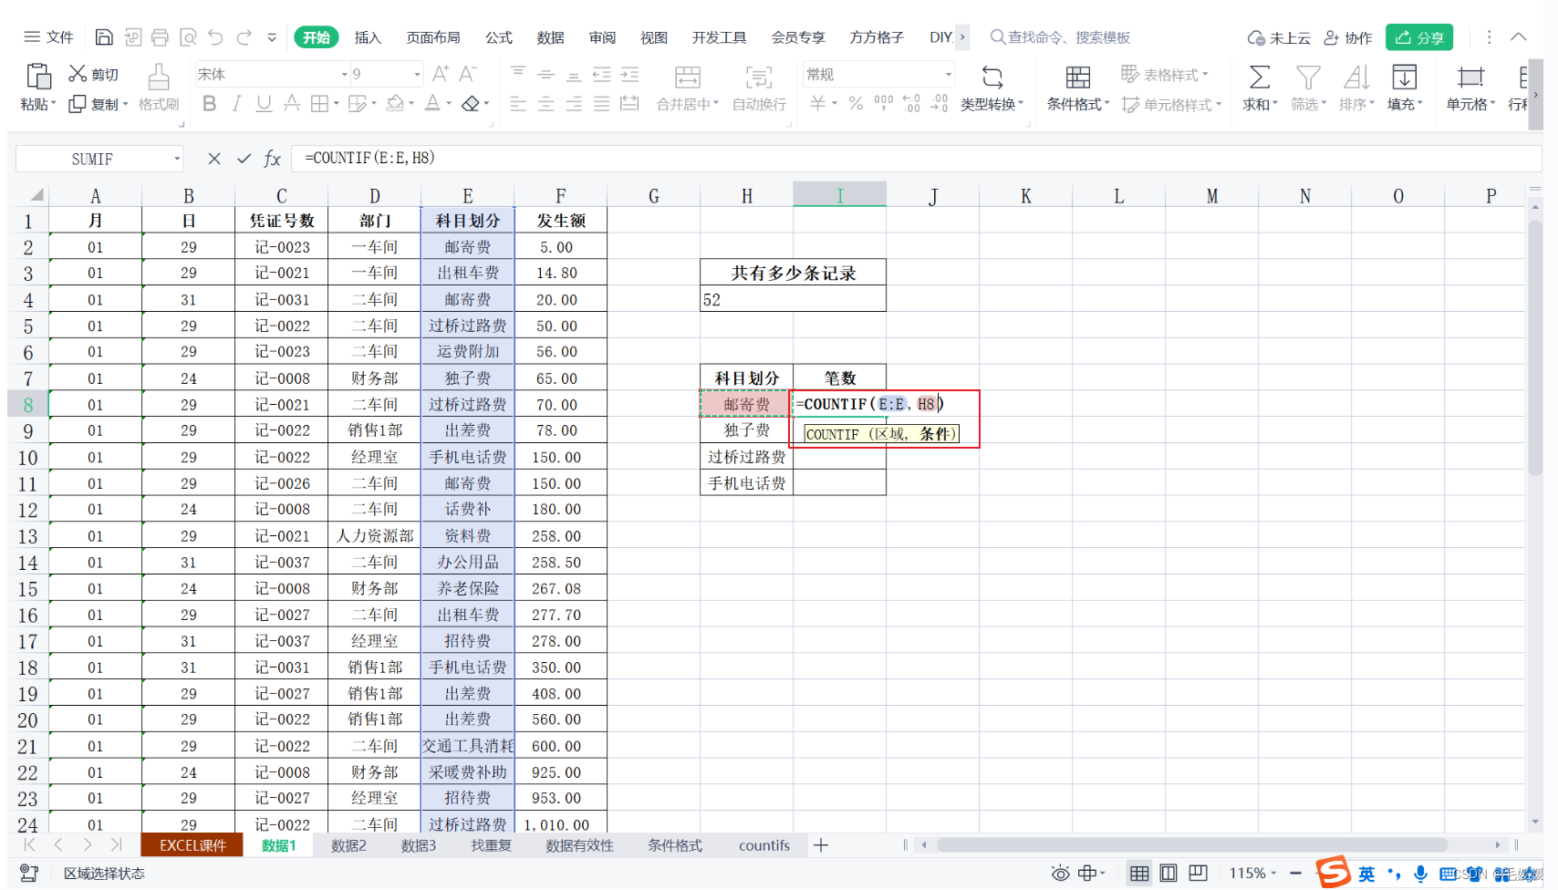Click the fx insert function button
This screenshot has height=890, width=1558.
tap(271, 158)
